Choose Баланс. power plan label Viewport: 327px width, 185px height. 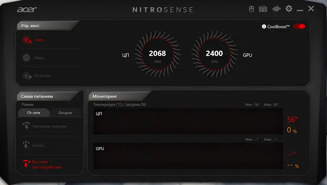[x=39, y=145]
